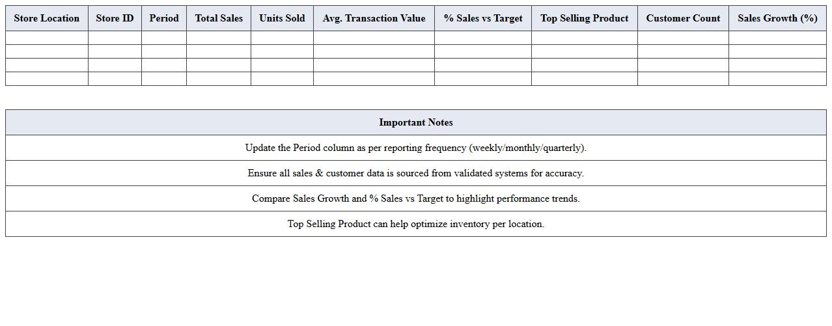Click the Store Location column header
This screenshot has width=832, height=326.
pyautogui.click(x=47, y=18)
